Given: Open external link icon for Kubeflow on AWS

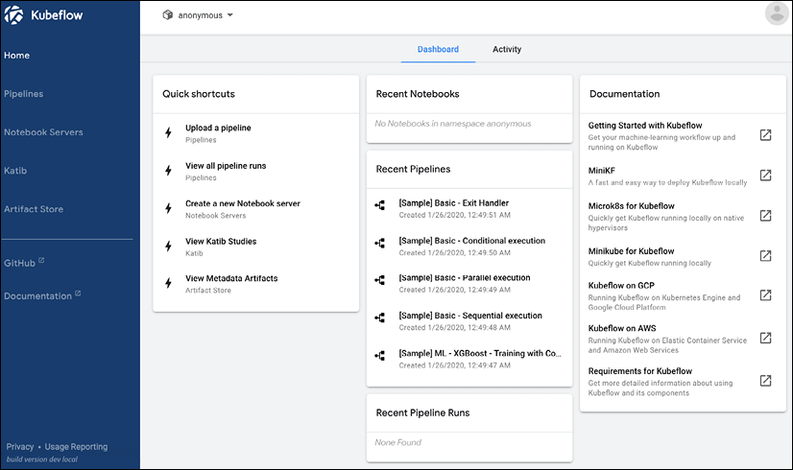Looking at the screenshot, I should (x=766, y=338).
